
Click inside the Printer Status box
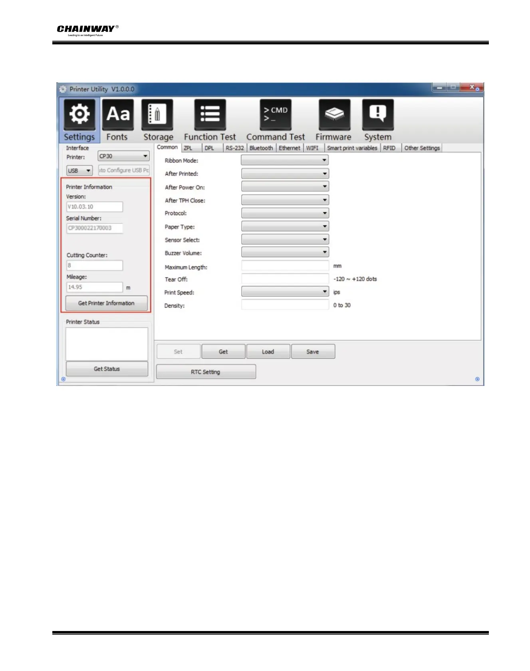(x=107, y=344)
